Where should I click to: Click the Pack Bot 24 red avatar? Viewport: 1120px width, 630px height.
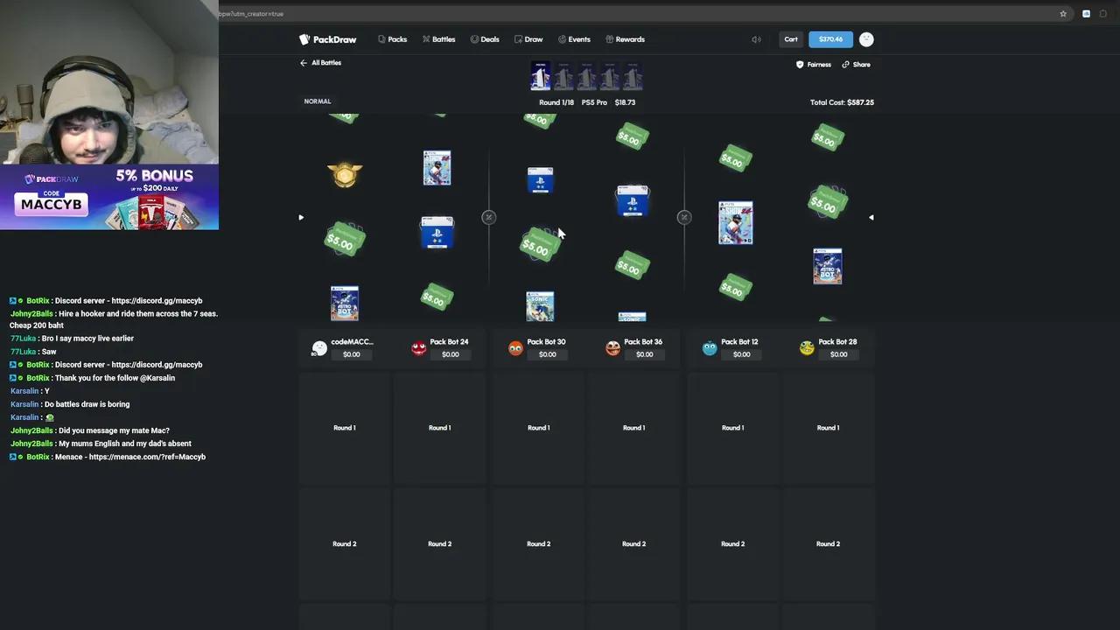pyautogui.click(x=418, y=348)
